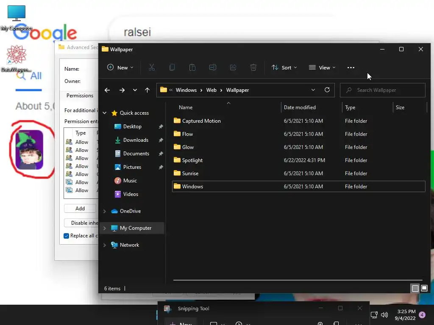
Task: Switch to details view layout icon
Action: [x=415, y=289]
